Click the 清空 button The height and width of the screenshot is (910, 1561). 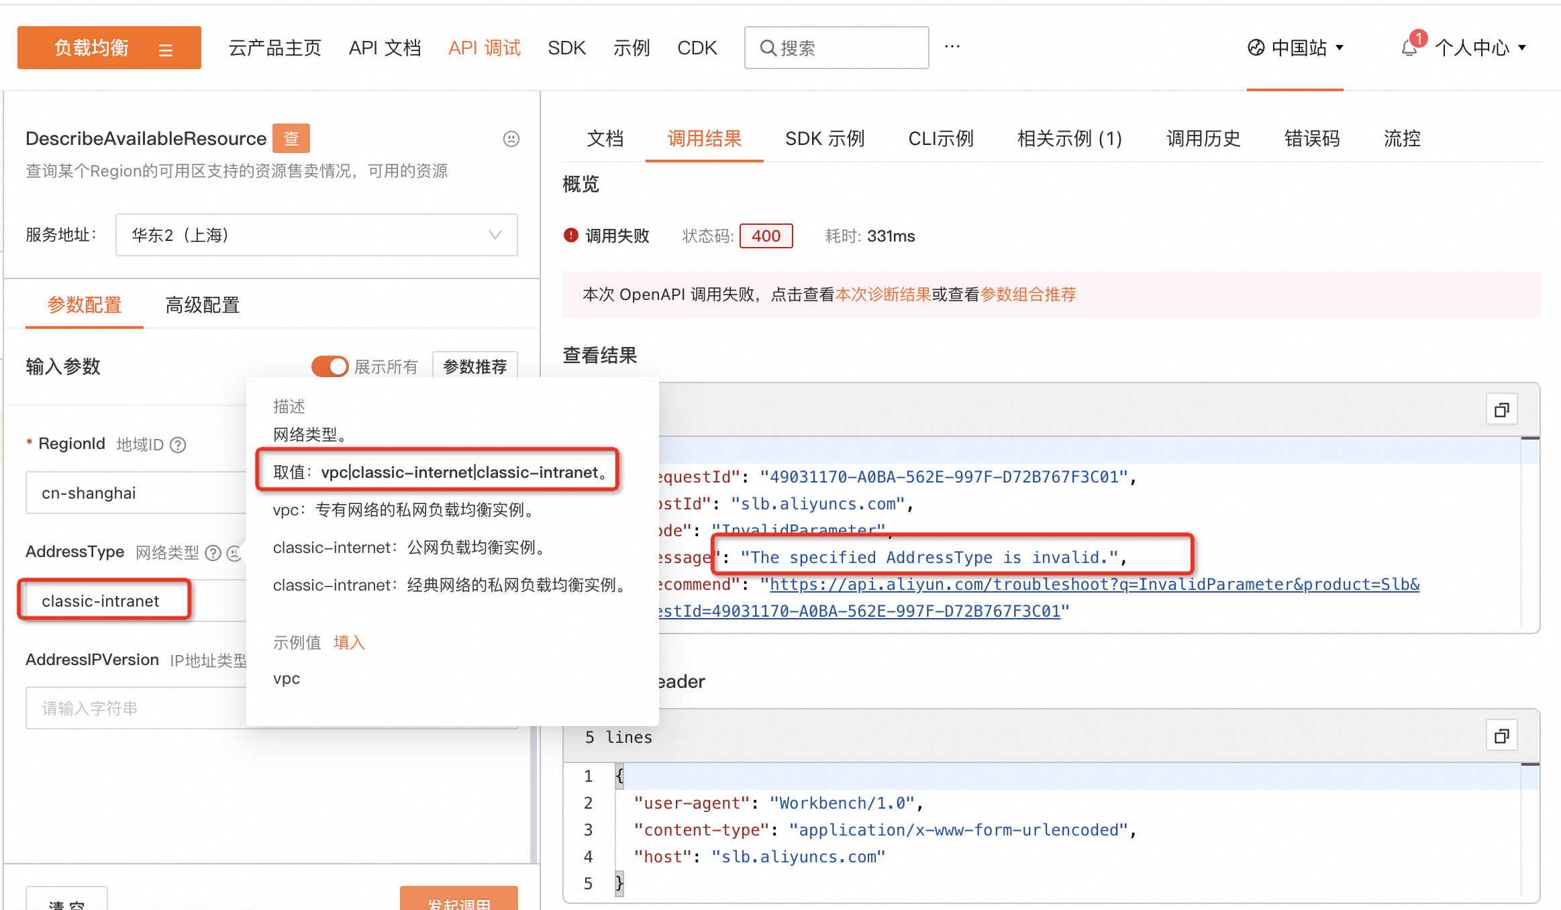click(x=66, y=899)
